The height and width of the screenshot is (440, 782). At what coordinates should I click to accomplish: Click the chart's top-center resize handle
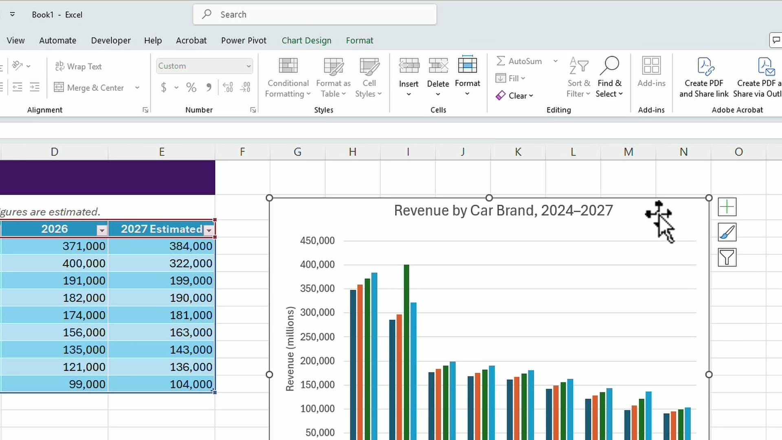click(x=489, y=198)
